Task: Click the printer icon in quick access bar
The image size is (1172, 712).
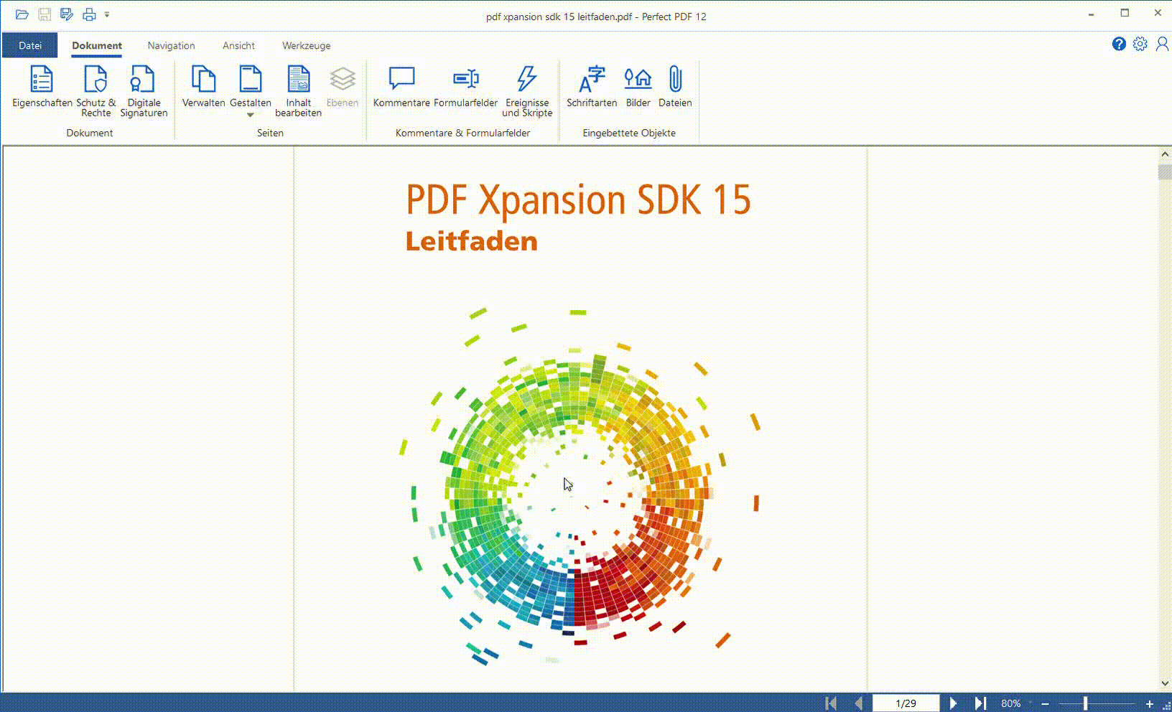Action: coord(89,14)
